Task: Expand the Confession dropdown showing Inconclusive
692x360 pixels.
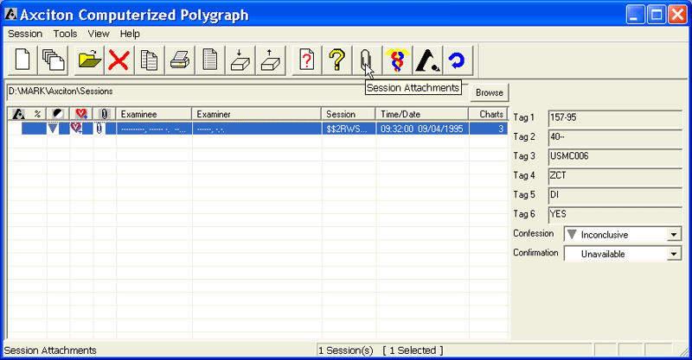Action: (x=674, y=235)
